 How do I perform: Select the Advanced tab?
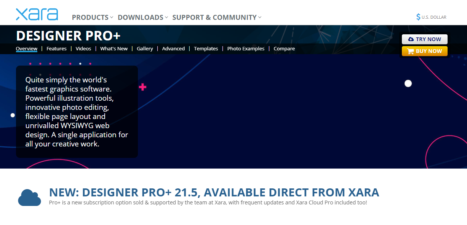point(173,48)
